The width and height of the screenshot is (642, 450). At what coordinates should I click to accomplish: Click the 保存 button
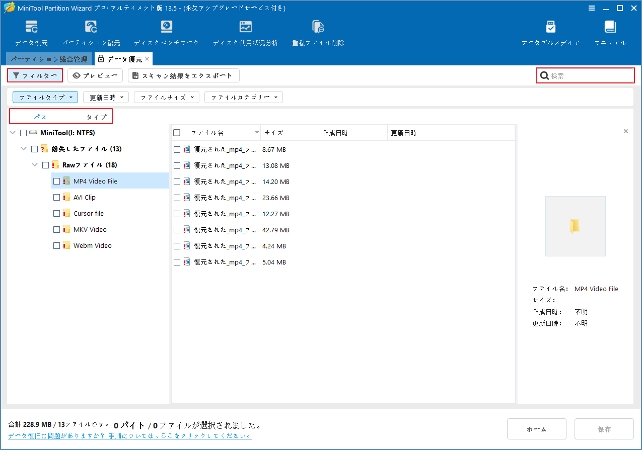(x=604, y=429)
